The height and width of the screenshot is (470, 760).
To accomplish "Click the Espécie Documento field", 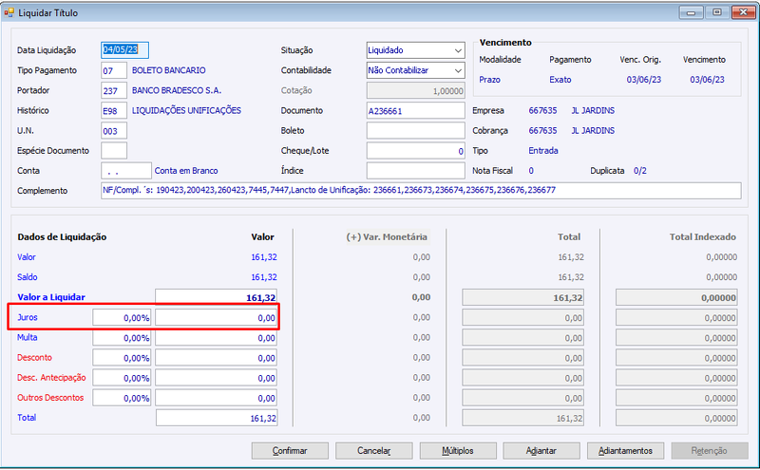I will pos(114,151).
